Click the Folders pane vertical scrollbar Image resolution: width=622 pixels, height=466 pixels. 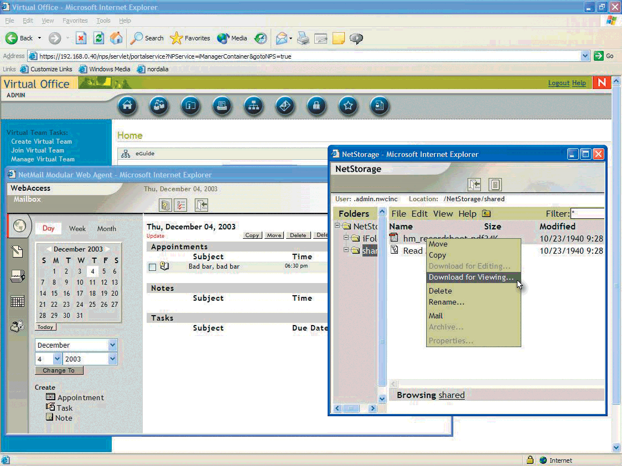pos(382,305)
